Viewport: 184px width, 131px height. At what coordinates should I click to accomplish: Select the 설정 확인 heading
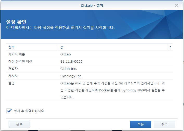pos(16,22)
